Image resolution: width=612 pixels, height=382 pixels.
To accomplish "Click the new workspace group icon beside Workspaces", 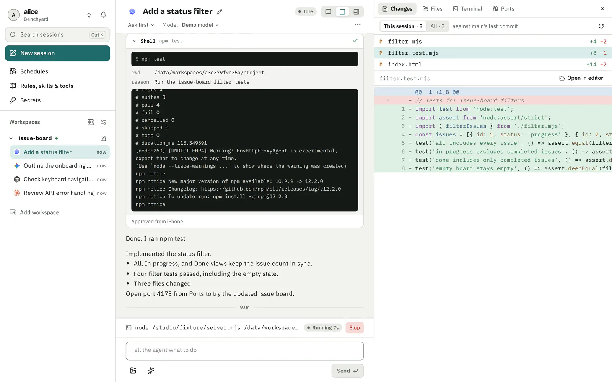I will pyautogui.click(x=91, y=122).
